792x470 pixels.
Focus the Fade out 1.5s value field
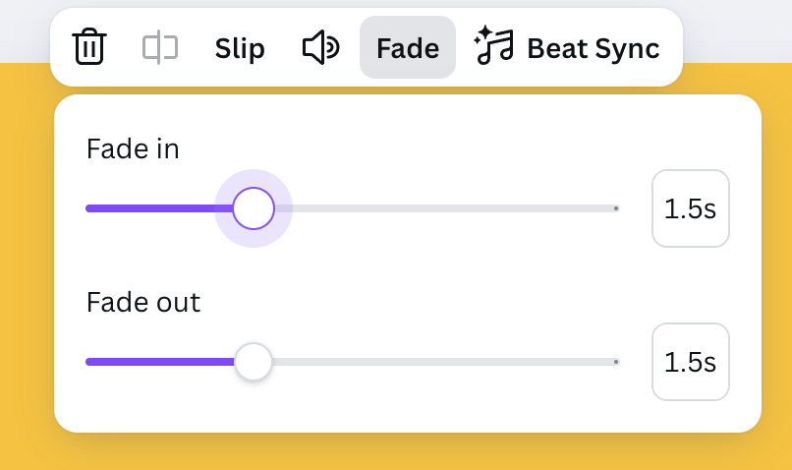point(691,362)
